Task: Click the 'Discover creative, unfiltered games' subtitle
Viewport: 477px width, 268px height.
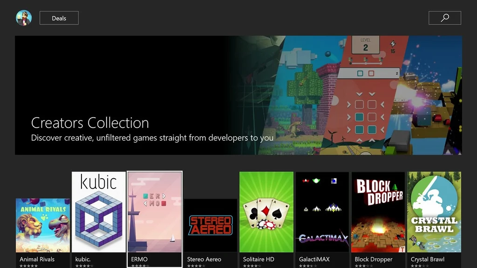Action: click(x=152, y=138)
